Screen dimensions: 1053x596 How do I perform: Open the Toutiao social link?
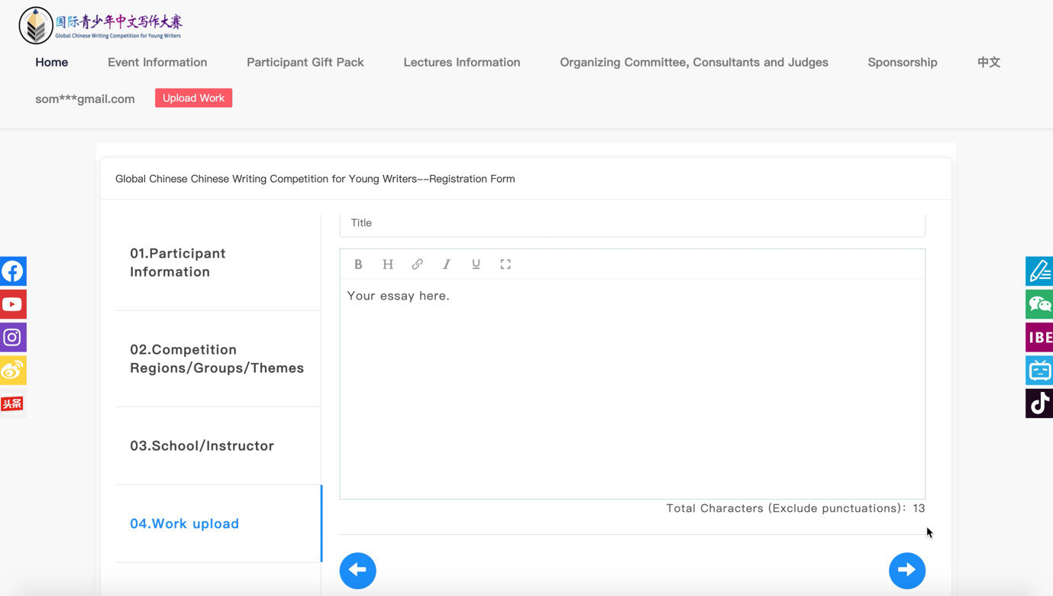[13, 403]
